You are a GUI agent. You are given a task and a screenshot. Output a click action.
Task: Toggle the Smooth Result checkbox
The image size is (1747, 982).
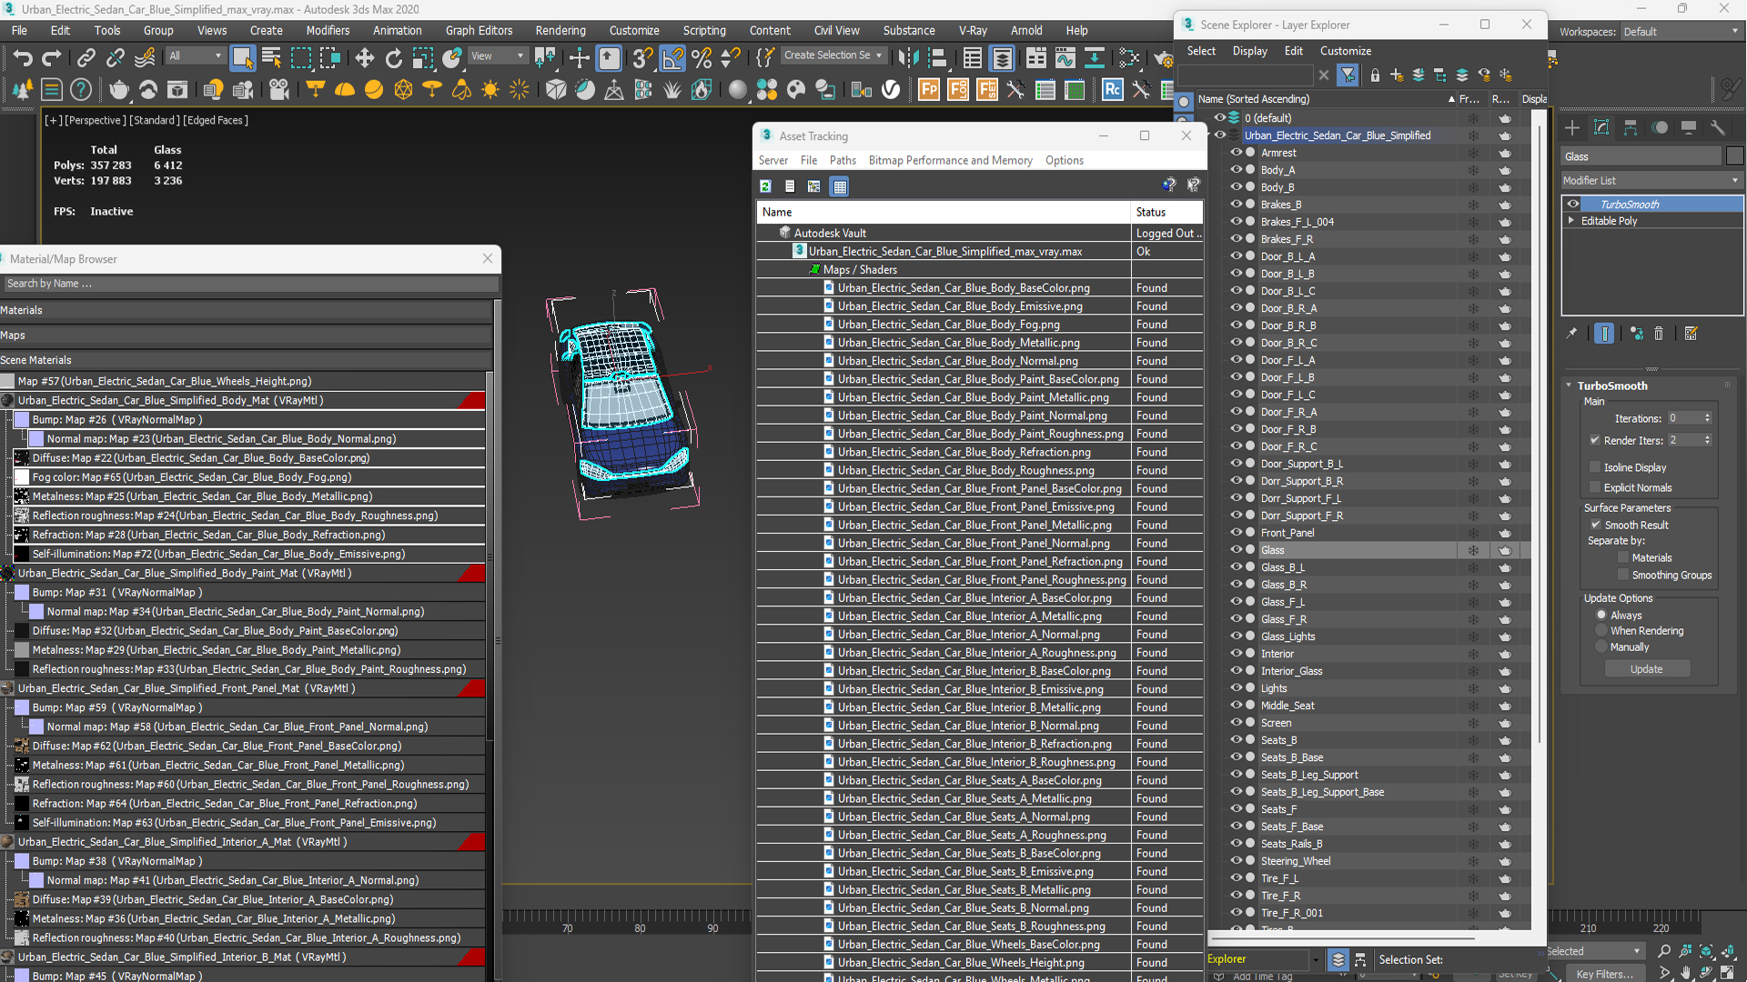pos(1596,525)
